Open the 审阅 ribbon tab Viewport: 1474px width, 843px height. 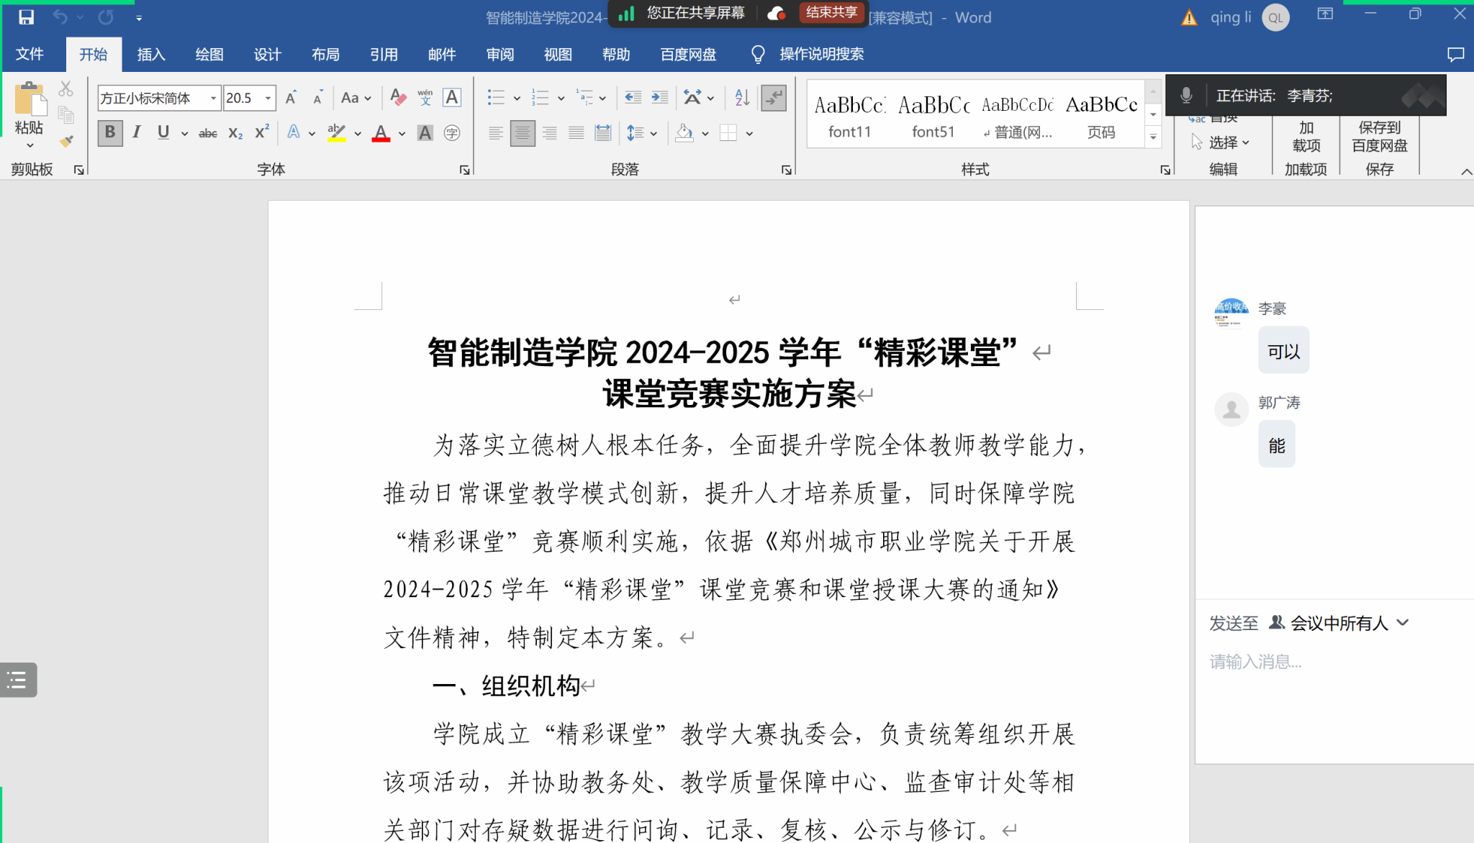[x=499, y=54]
